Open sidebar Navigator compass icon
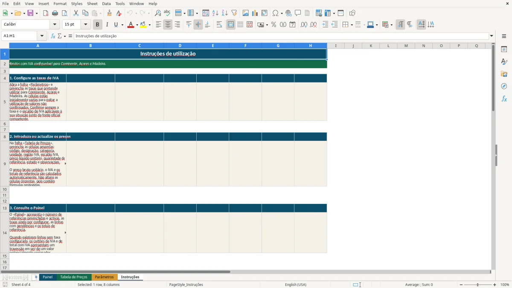Screen dimensions: 512x288 coord(504,86)
